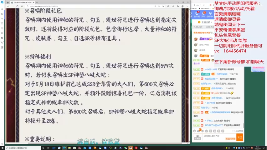Image resolution: width=267 pixels, height=150 pixels.
Task: Switch to the NGA announcement browser tab
Action: pyautogui.click(x=22, y=3)
